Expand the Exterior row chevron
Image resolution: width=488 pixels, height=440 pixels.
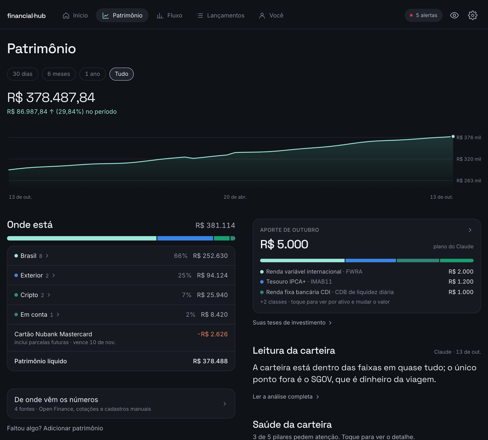click(x=54, y=275)
